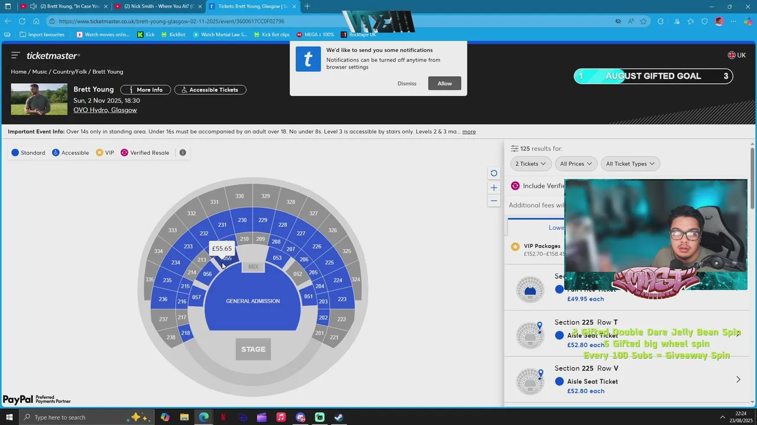Click the VIP star legend icon
This screenshot has width=757, height=425.
[99, 152]
